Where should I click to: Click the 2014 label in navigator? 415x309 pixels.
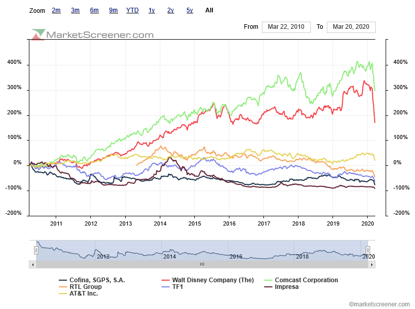pyautogui.click(x=170, y=256)
